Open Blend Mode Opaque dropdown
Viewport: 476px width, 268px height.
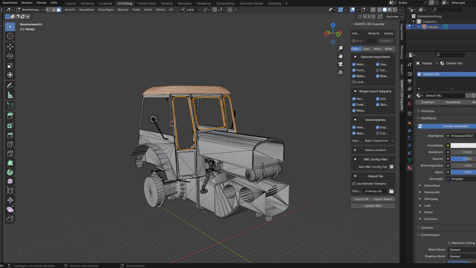coord(461,249)
